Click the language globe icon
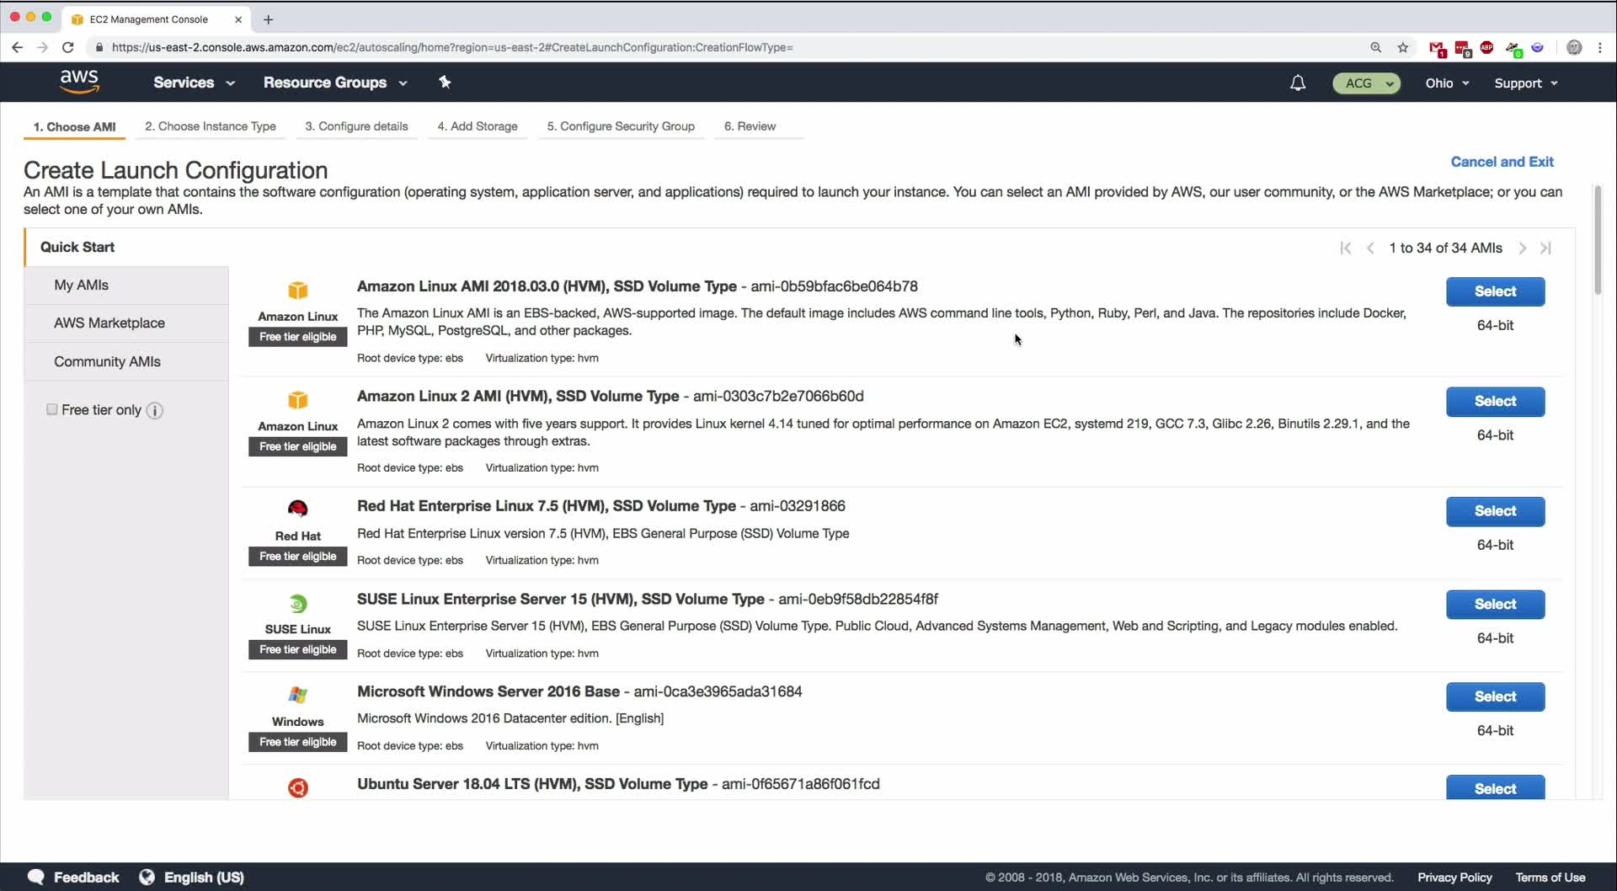This screenshot has width=1617, height=891. pos(147,877)
